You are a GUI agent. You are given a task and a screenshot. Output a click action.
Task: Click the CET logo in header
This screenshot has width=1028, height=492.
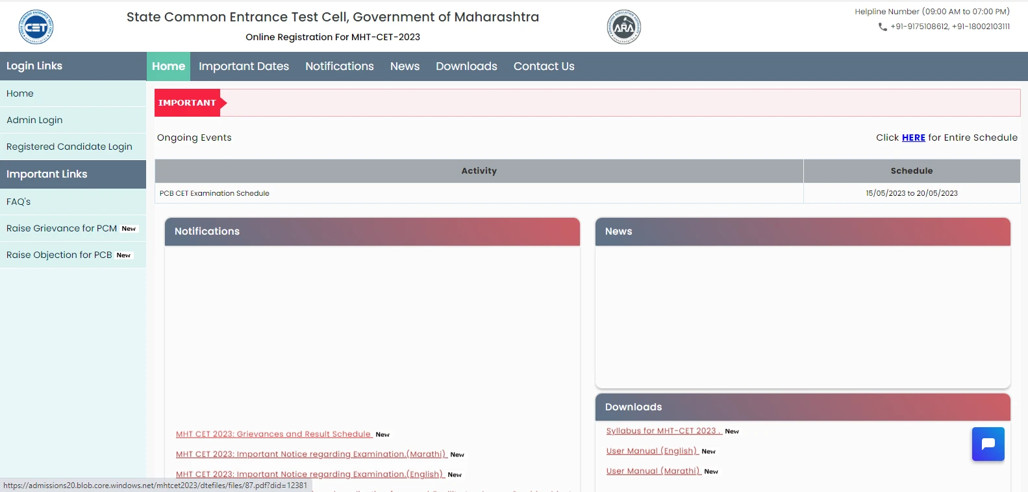36,27
